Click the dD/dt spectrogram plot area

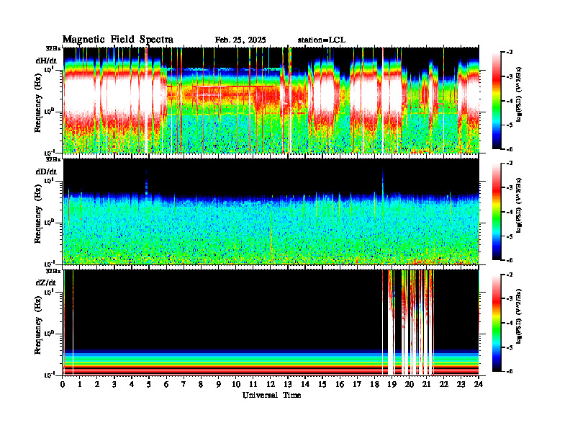pyautogui.click(x=271, y=211)
